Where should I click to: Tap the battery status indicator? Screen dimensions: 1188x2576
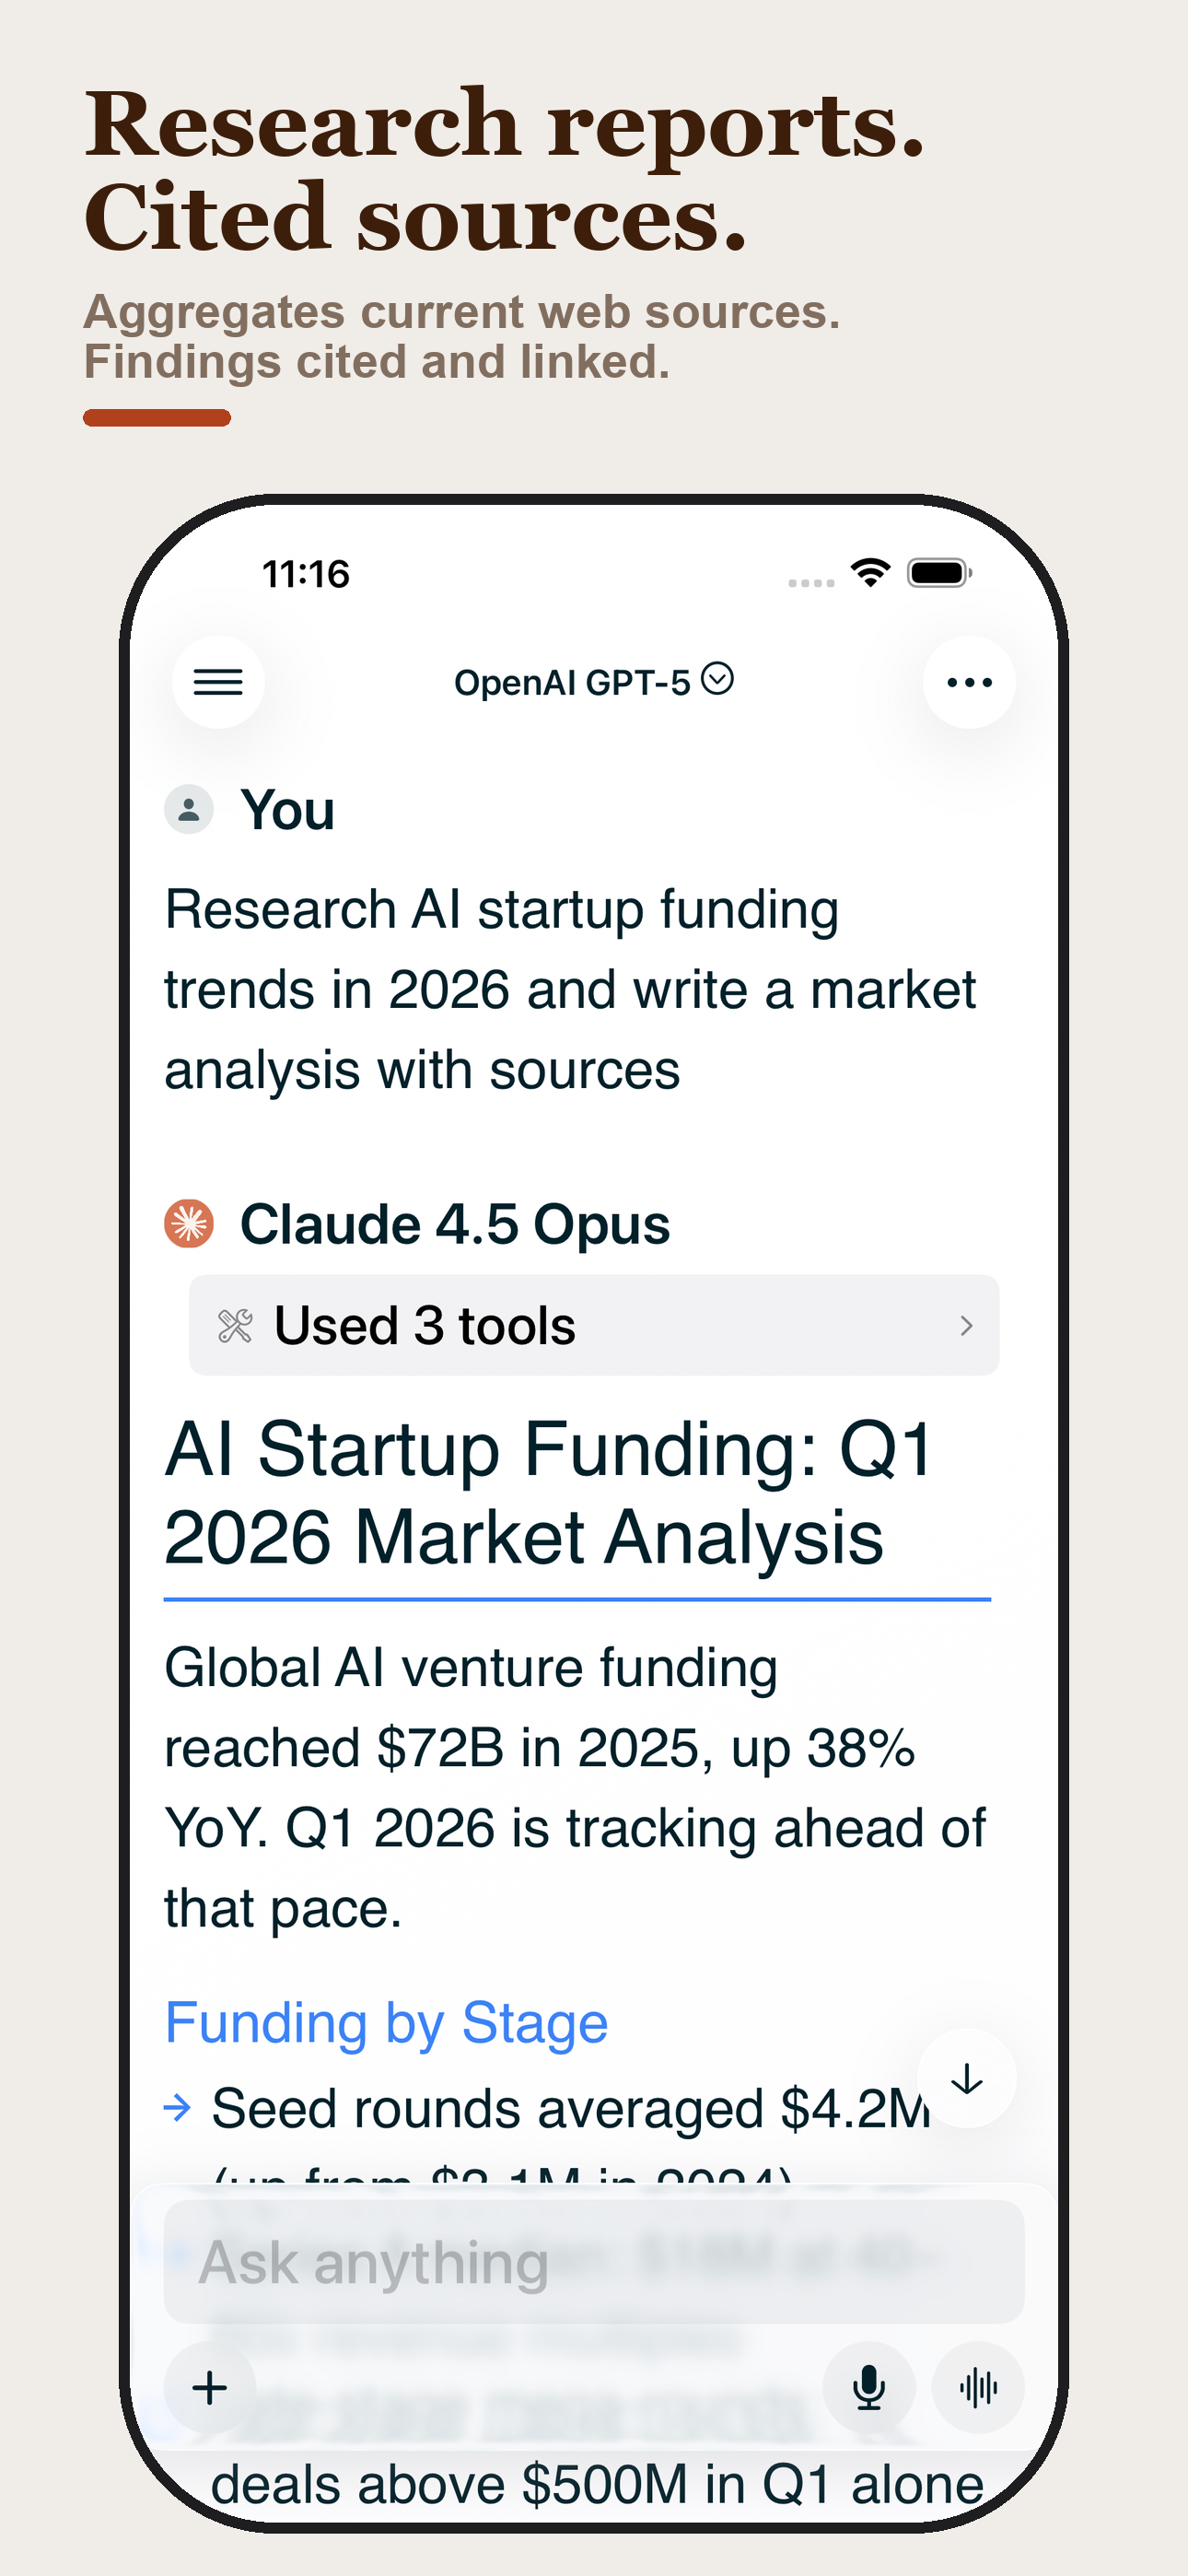(x=938, y=573)
